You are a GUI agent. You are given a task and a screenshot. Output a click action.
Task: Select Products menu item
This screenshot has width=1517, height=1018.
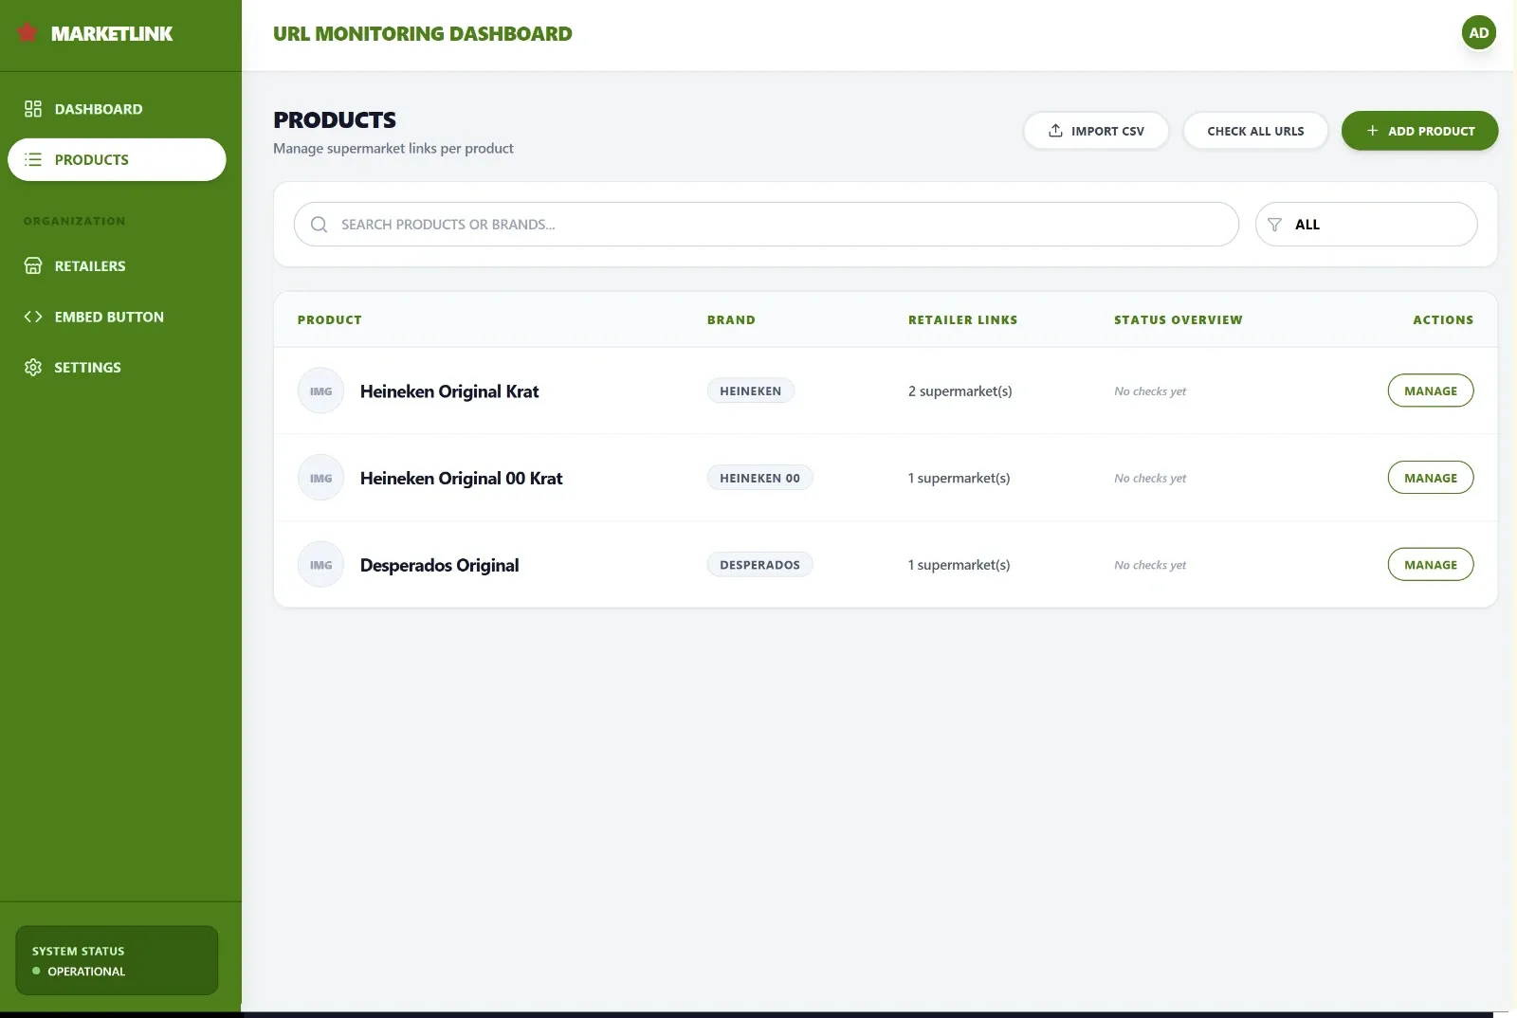click(x=117, y=159)
